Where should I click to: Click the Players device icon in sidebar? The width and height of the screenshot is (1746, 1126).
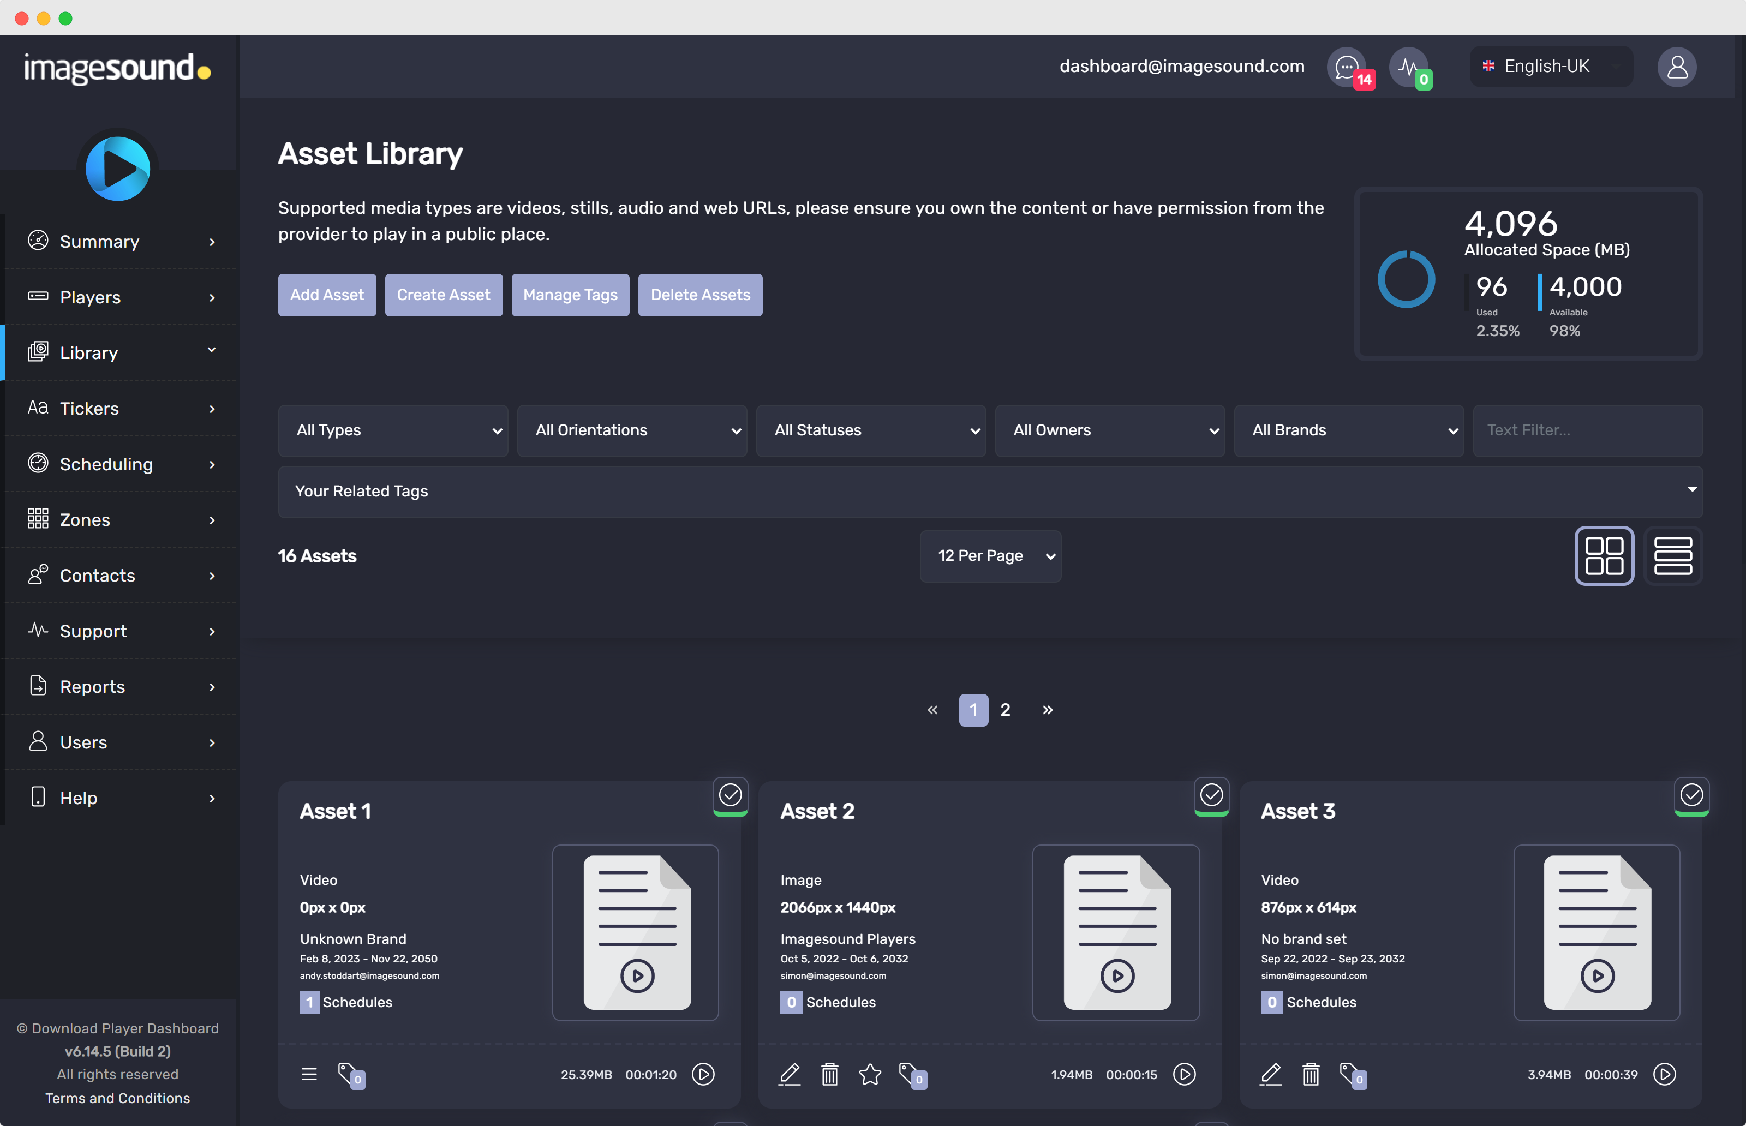tap(38, 296)
